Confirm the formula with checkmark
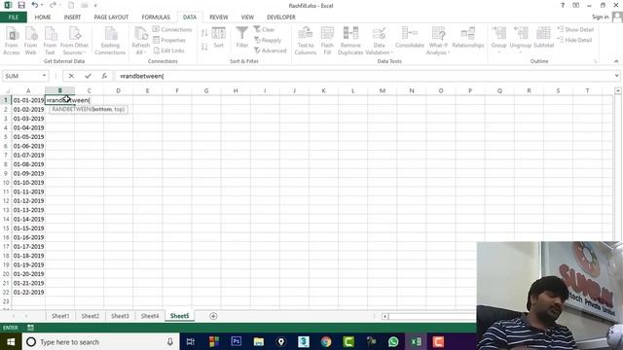 point(88,76)
